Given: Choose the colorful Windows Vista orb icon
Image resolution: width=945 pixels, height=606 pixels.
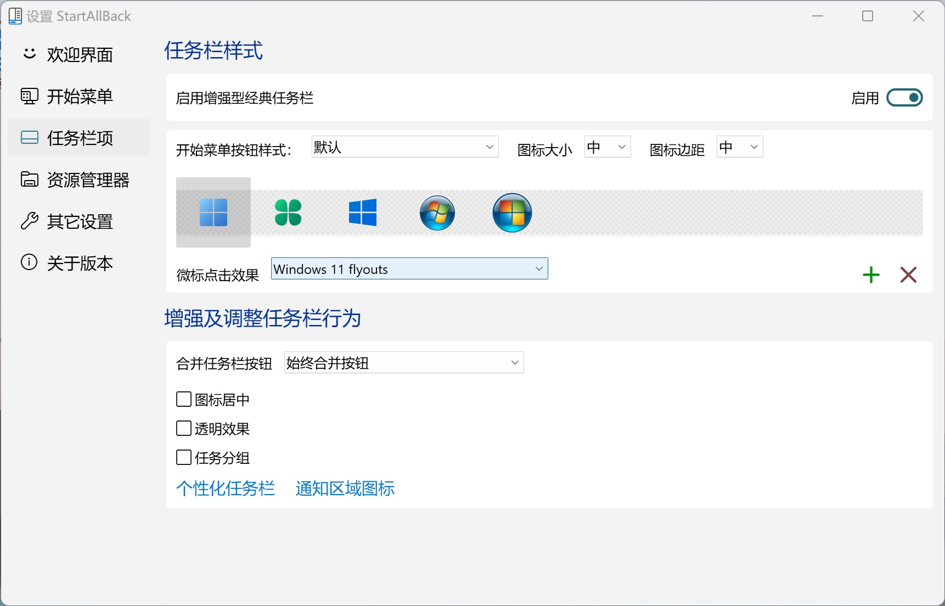Looking at the screenshot, I should click(x=512, y=212).
